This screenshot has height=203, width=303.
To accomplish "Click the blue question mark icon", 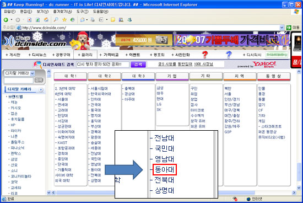I will pyautogui.click(x=229, y=55).
